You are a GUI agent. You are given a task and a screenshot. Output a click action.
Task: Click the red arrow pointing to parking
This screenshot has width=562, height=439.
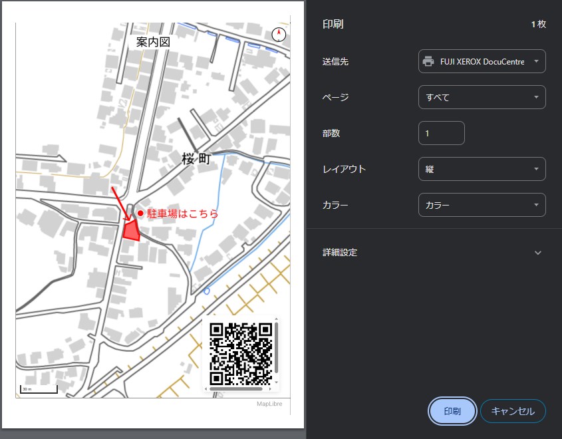pyautogui.click(x=118, y=202)
